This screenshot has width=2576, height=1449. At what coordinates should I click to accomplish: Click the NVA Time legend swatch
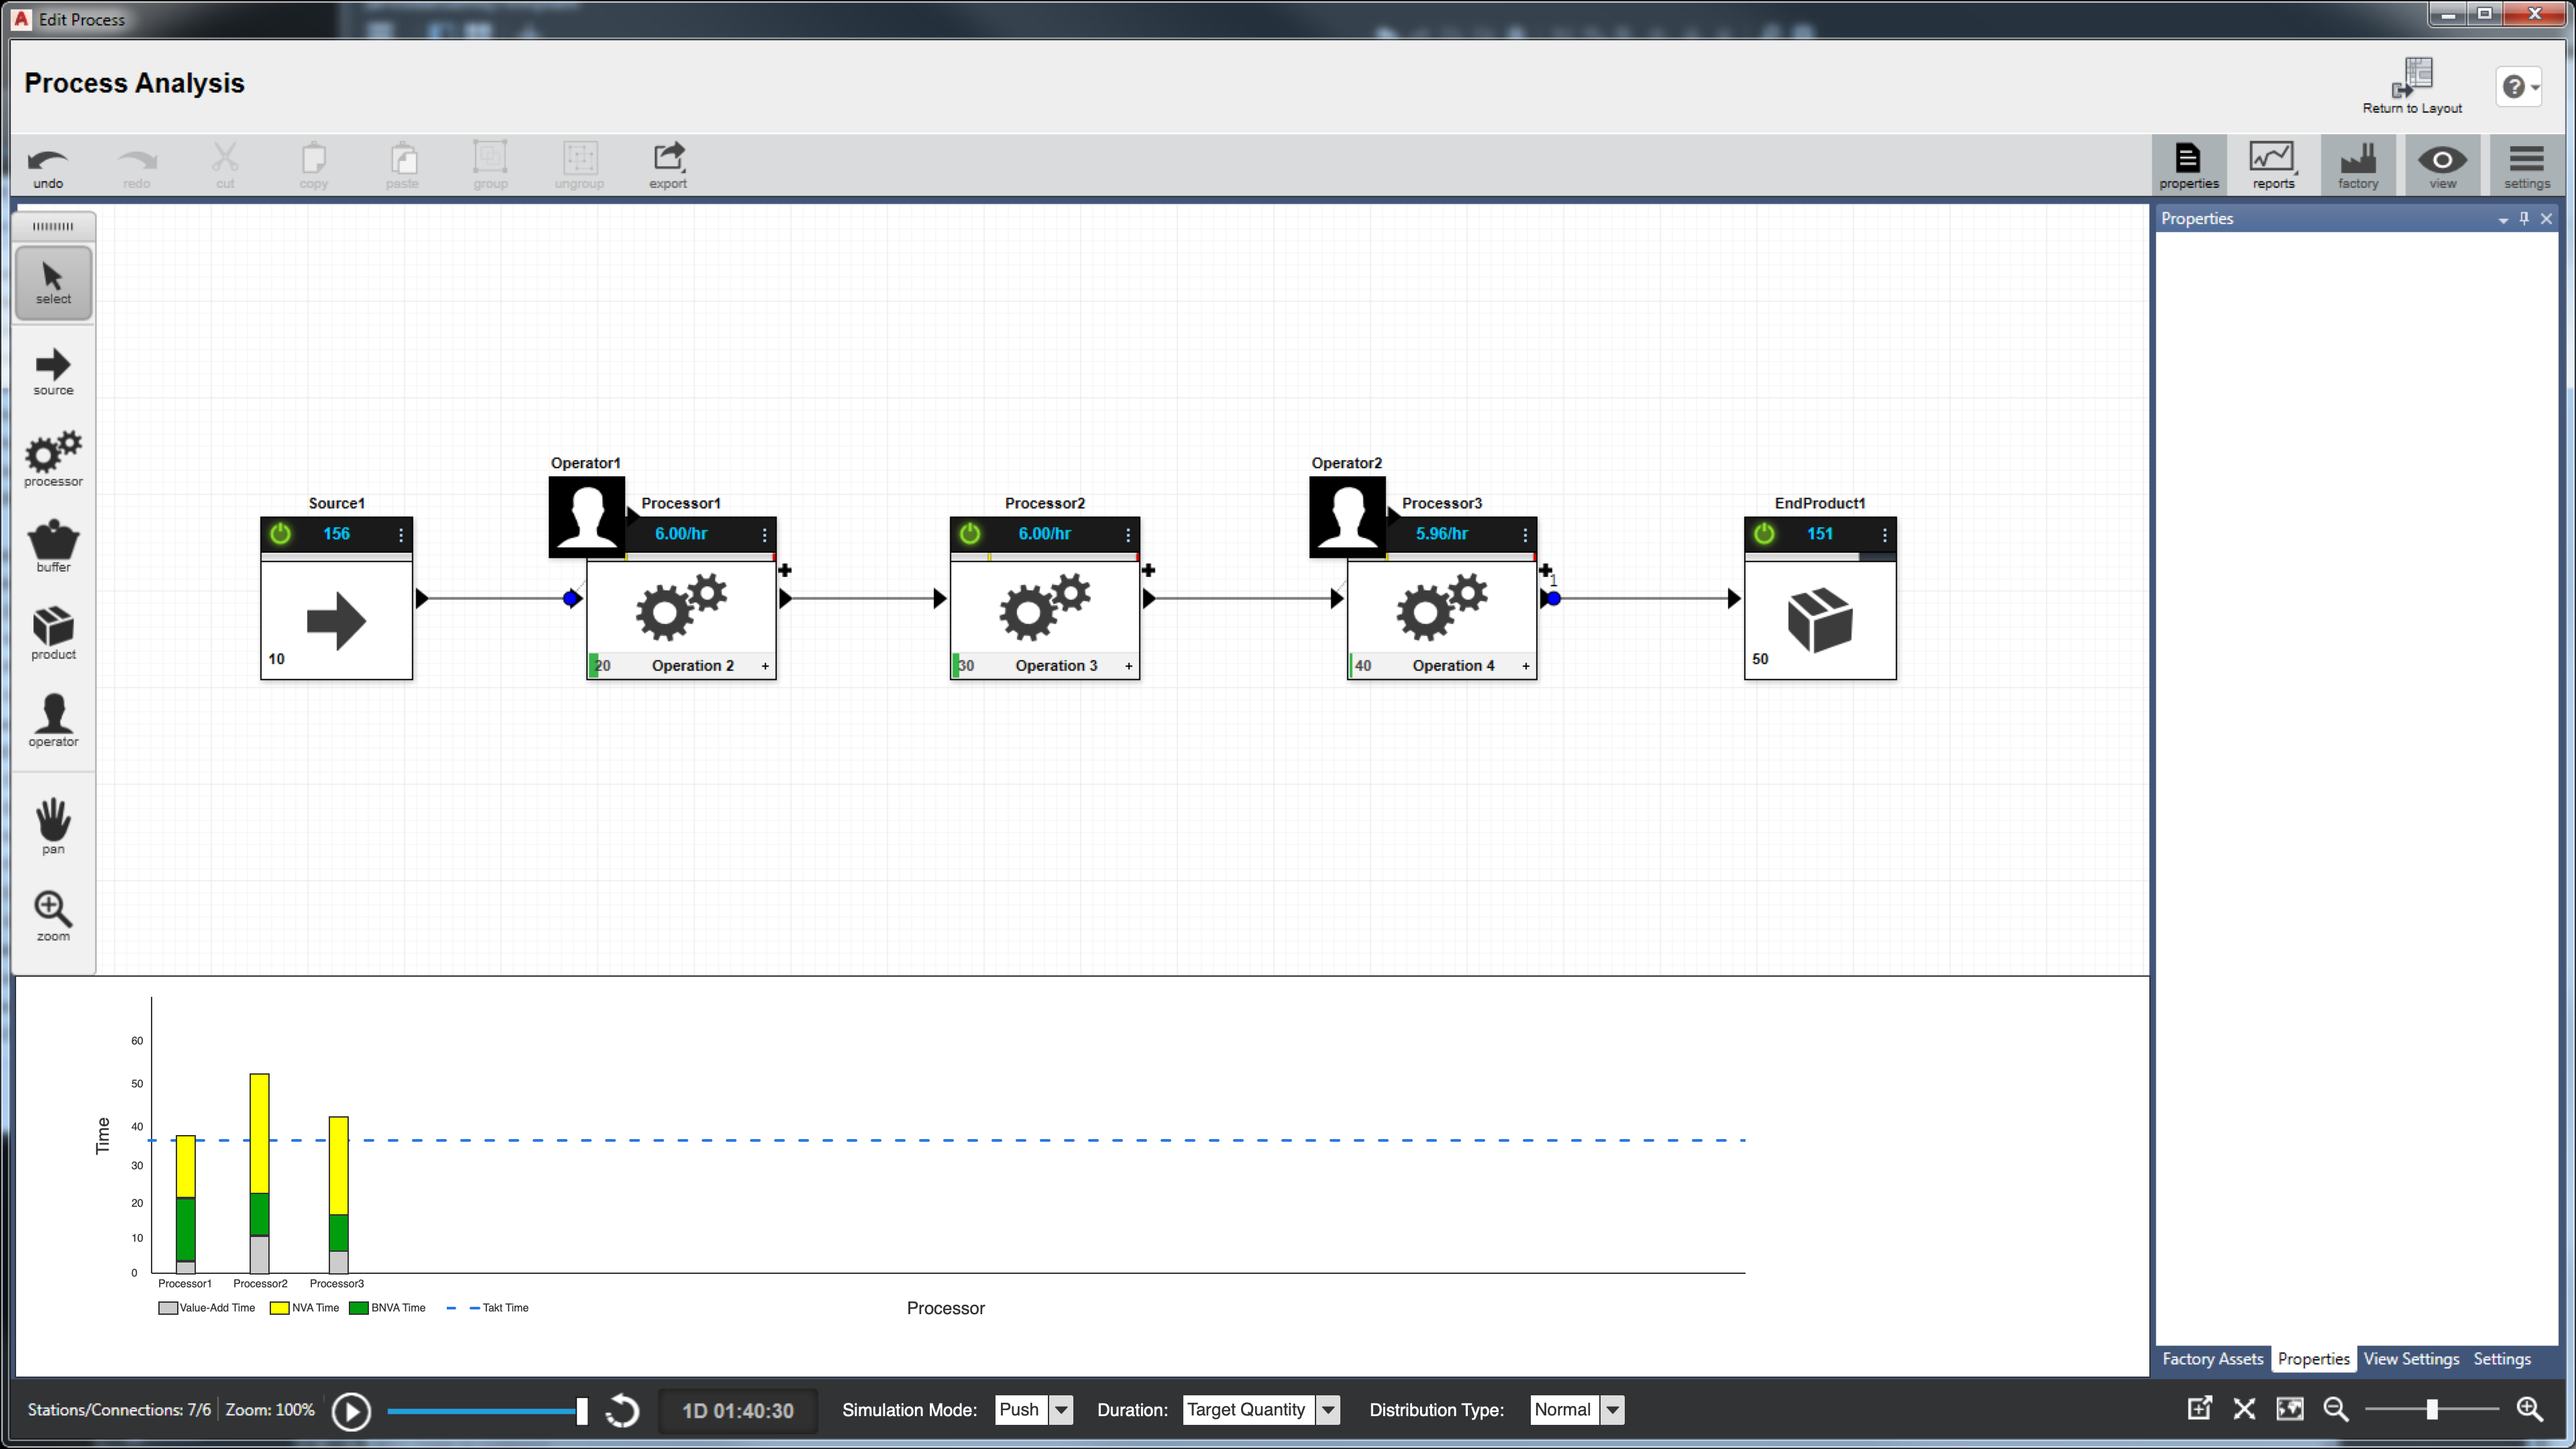[279, 1308]
